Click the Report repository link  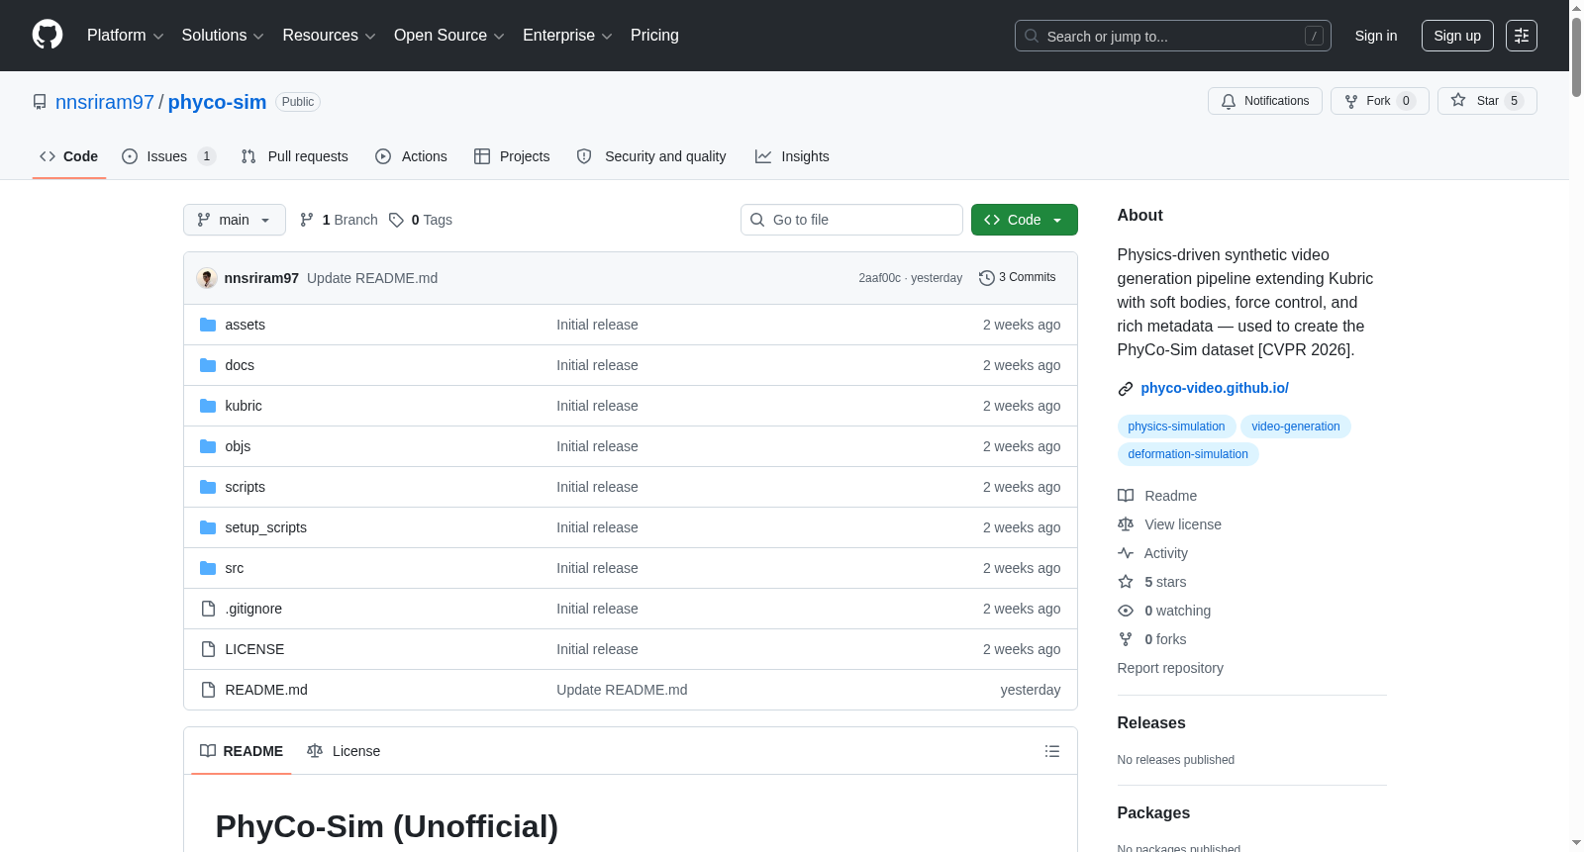pyautogui.click(x=1170, y=668)
